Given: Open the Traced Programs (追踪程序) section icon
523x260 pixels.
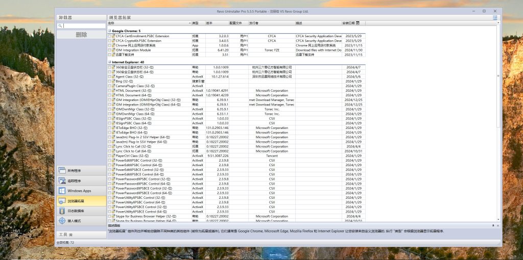Looking at the screenshot, I should point(62,181).
